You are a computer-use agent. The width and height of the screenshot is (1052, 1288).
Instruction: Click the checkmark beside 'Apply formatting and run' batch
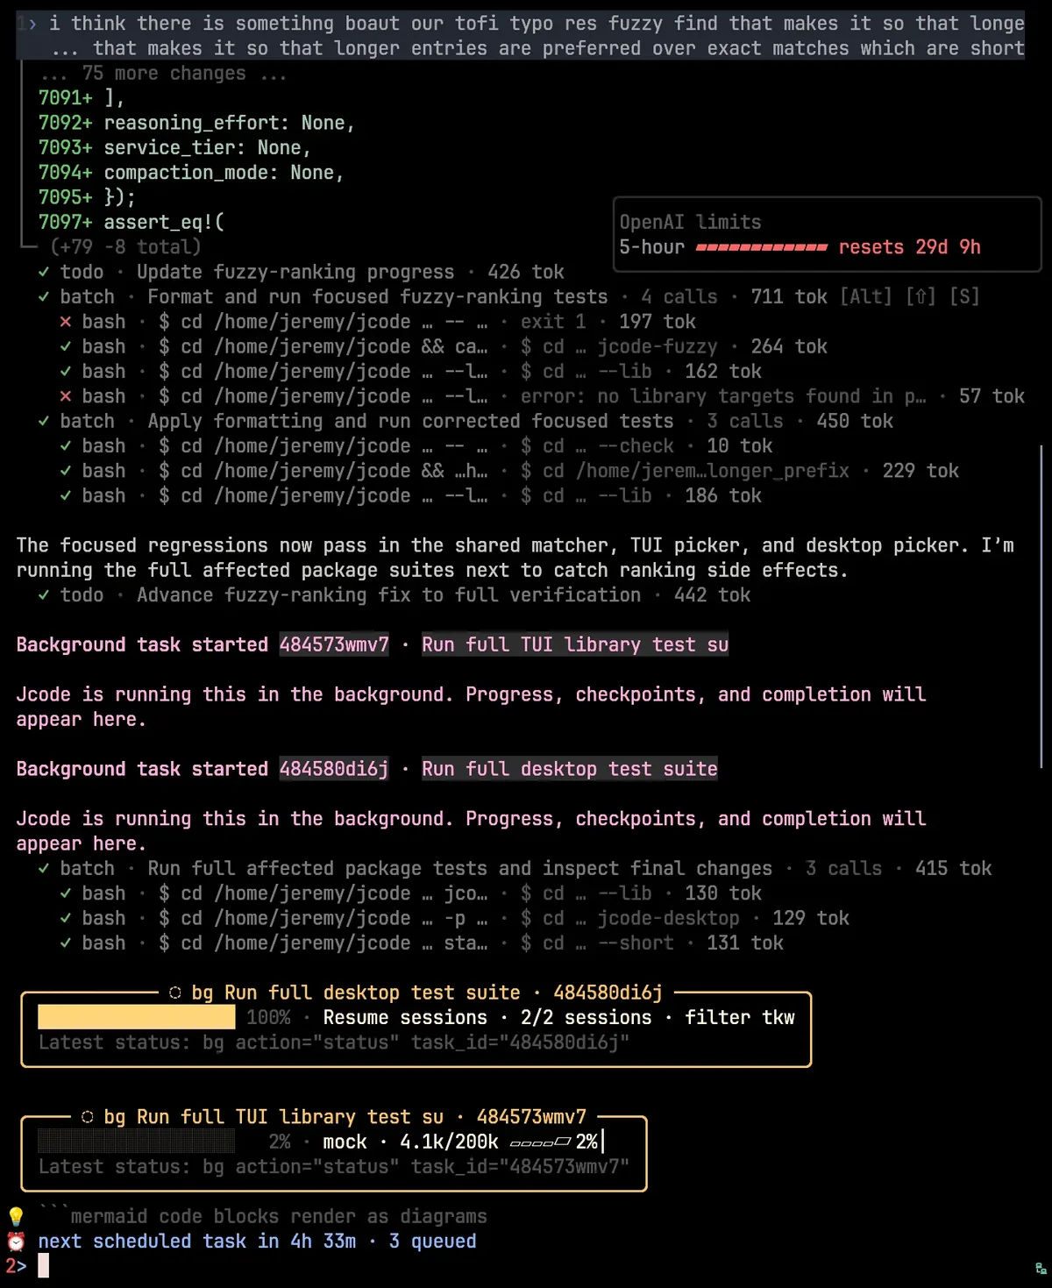(x=44, y=422)
